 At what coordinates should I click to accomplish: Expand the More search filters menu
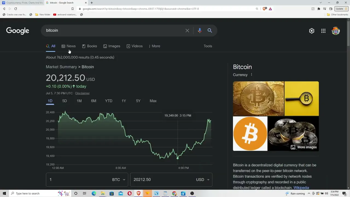[x=154, y=46]
